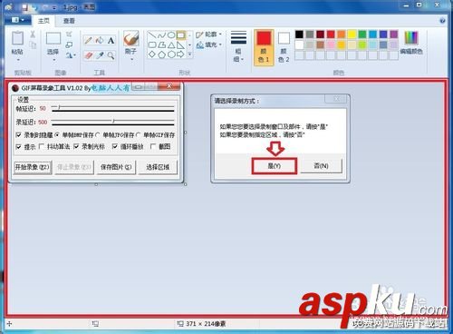Select the Pentagon shape
This screenshot has height=334, width=453.
(x=162, y=54)
